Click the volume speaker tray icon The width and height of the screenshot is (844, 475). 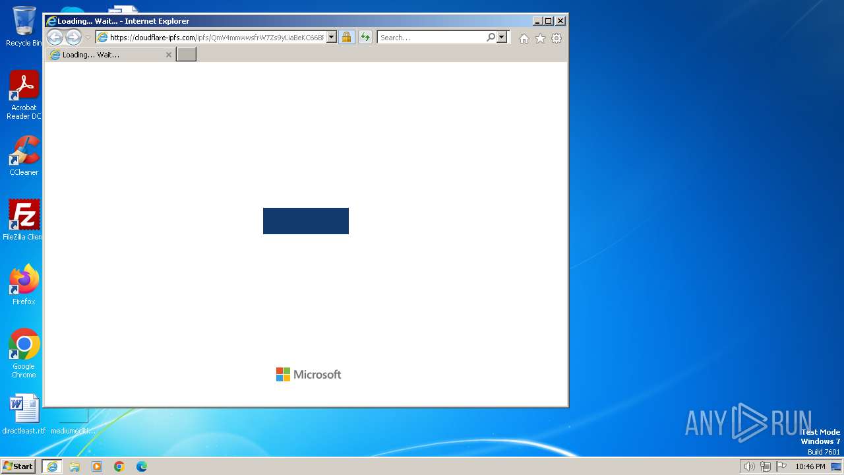[749, 466]
